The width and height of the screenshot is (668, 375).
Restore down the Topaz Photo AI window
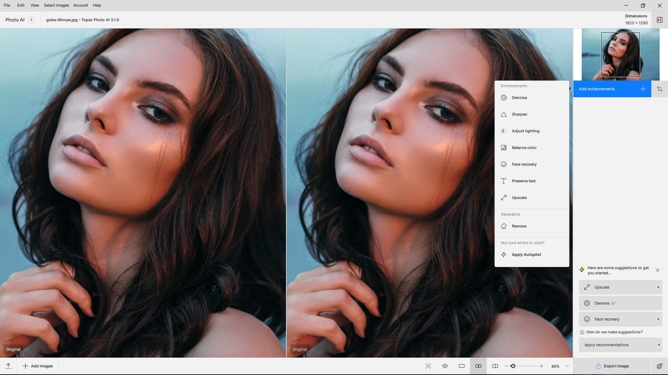coord(643,6)
